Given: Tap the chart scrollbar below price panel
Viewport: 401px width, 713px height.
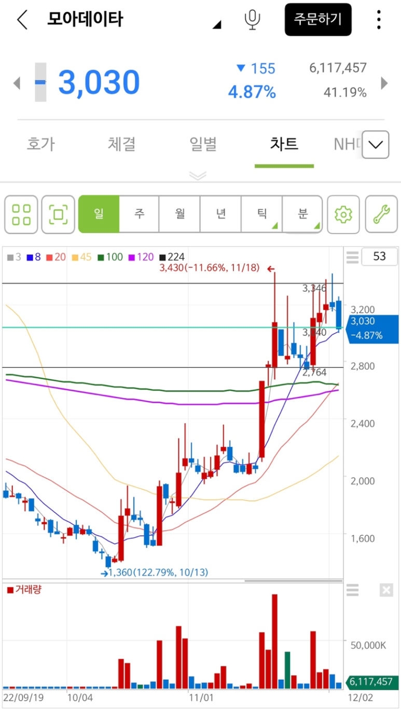Looking at the screenshot, I should coord(294,581).
